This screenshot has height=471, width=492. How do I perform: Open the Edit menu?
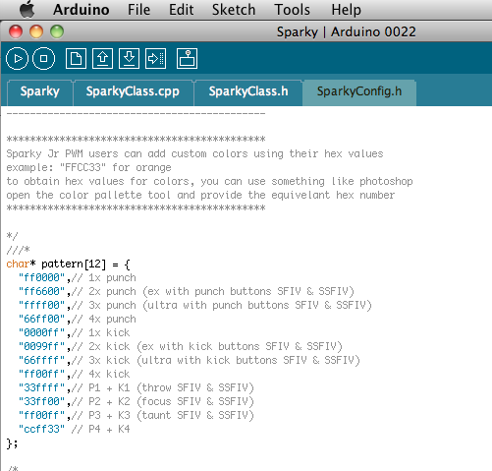tap(181, 10)
